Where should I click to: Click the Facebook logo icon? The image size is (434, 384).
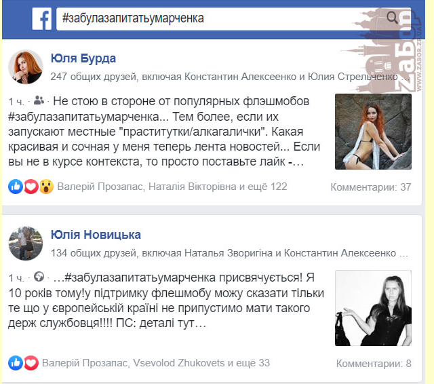pos(42,18)
